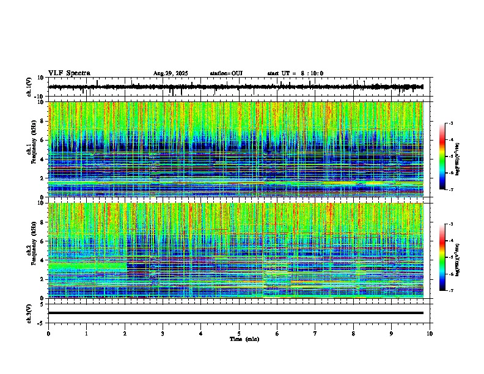Click the "-7" label on ch.1 color bar
The width and height of the screenshot is (484, 374).
click(x=451, y=189)
